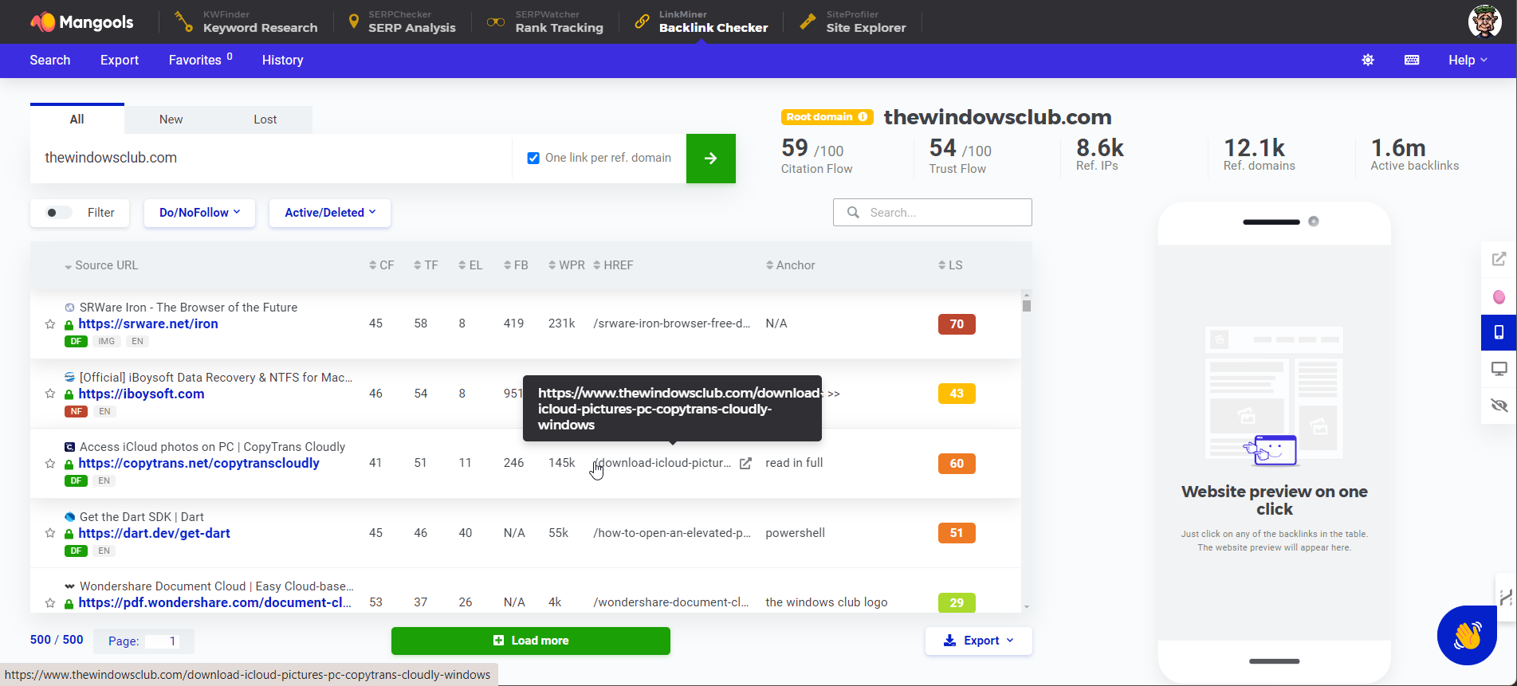Open https://copytrans.net/copytranscloudly link
The image size is (1517, 686).
(x=198, y=464)
